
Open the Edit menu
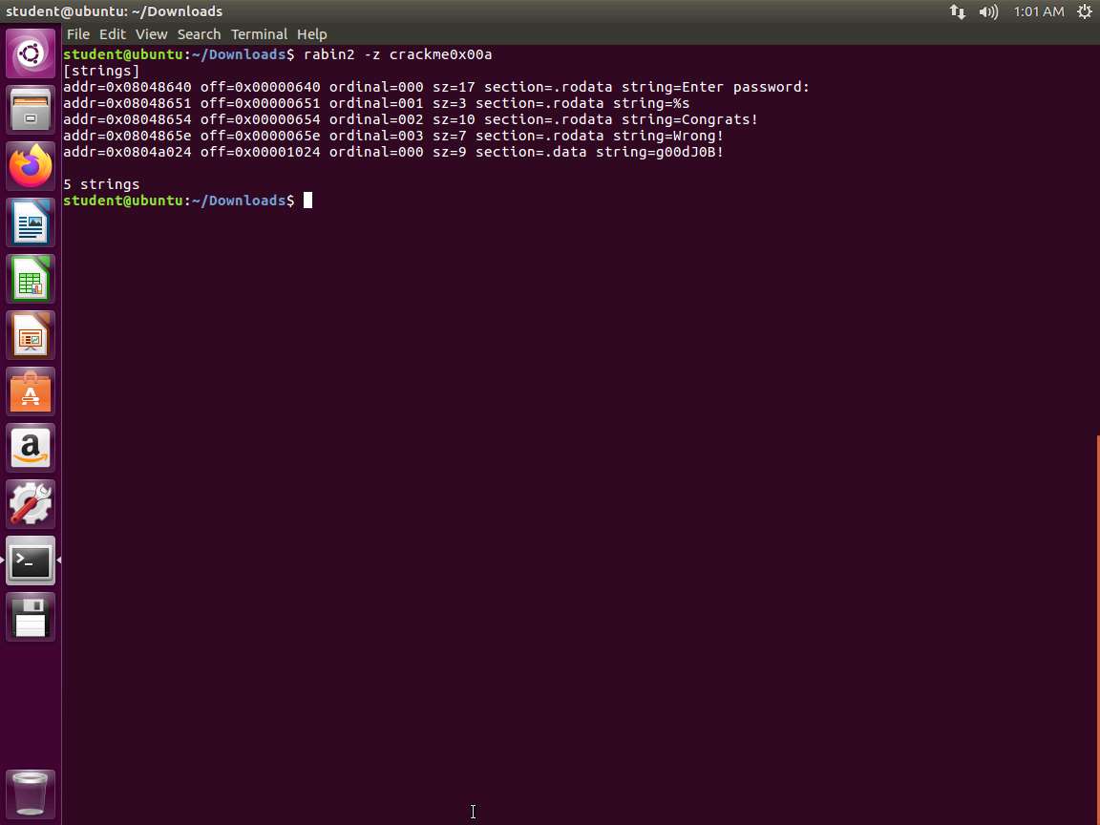click(112, 34)
